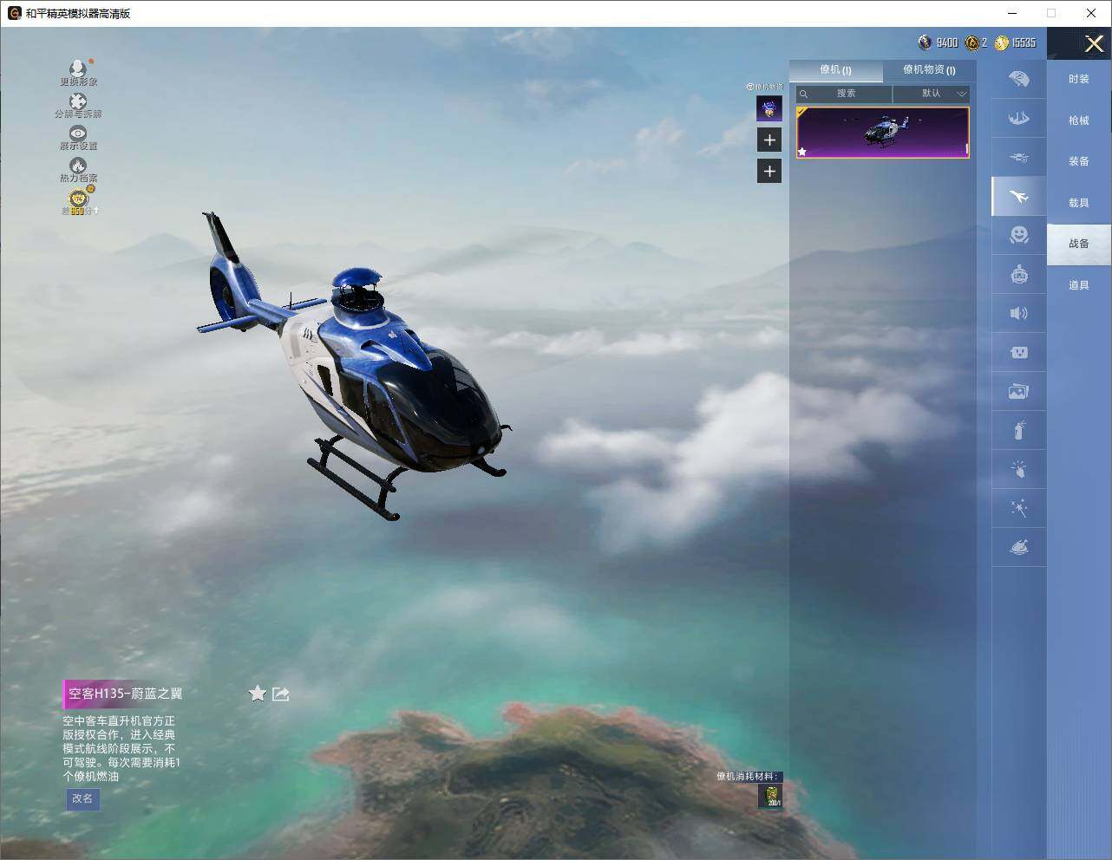Click the emulator app icon in title bar
The width and height of the screenshot is (1112, 860).
[x=14, y=13]
